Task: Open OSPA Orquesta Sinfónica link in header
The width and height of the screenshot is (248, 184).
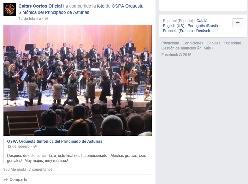Action: point(81,9)
